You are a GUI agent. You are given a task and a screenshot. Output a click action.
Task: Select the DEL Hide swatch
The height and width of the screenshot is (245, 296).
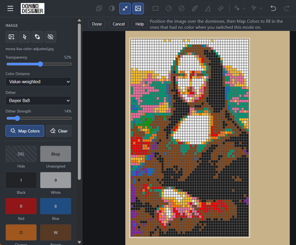21,154
